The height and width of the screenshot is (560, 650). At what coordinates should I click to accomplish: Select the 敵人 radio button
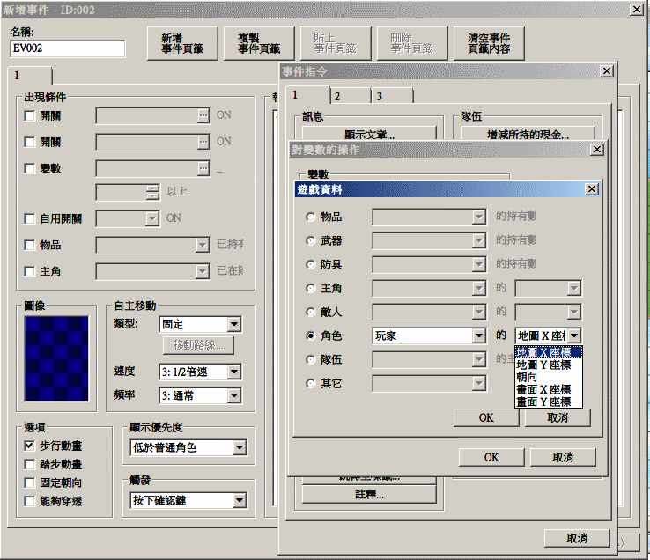311,312
